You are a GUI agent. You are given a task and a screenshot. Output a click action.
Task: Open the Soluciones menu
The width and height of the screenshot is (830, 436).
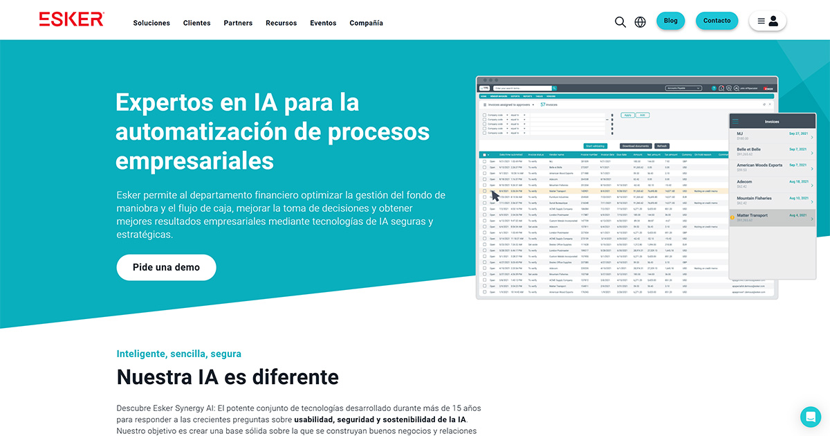[151, 23]
